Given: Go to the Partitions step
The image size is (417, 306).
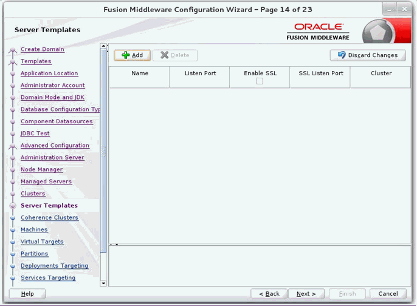Looking at the screenshot, I should click(34, 254).
